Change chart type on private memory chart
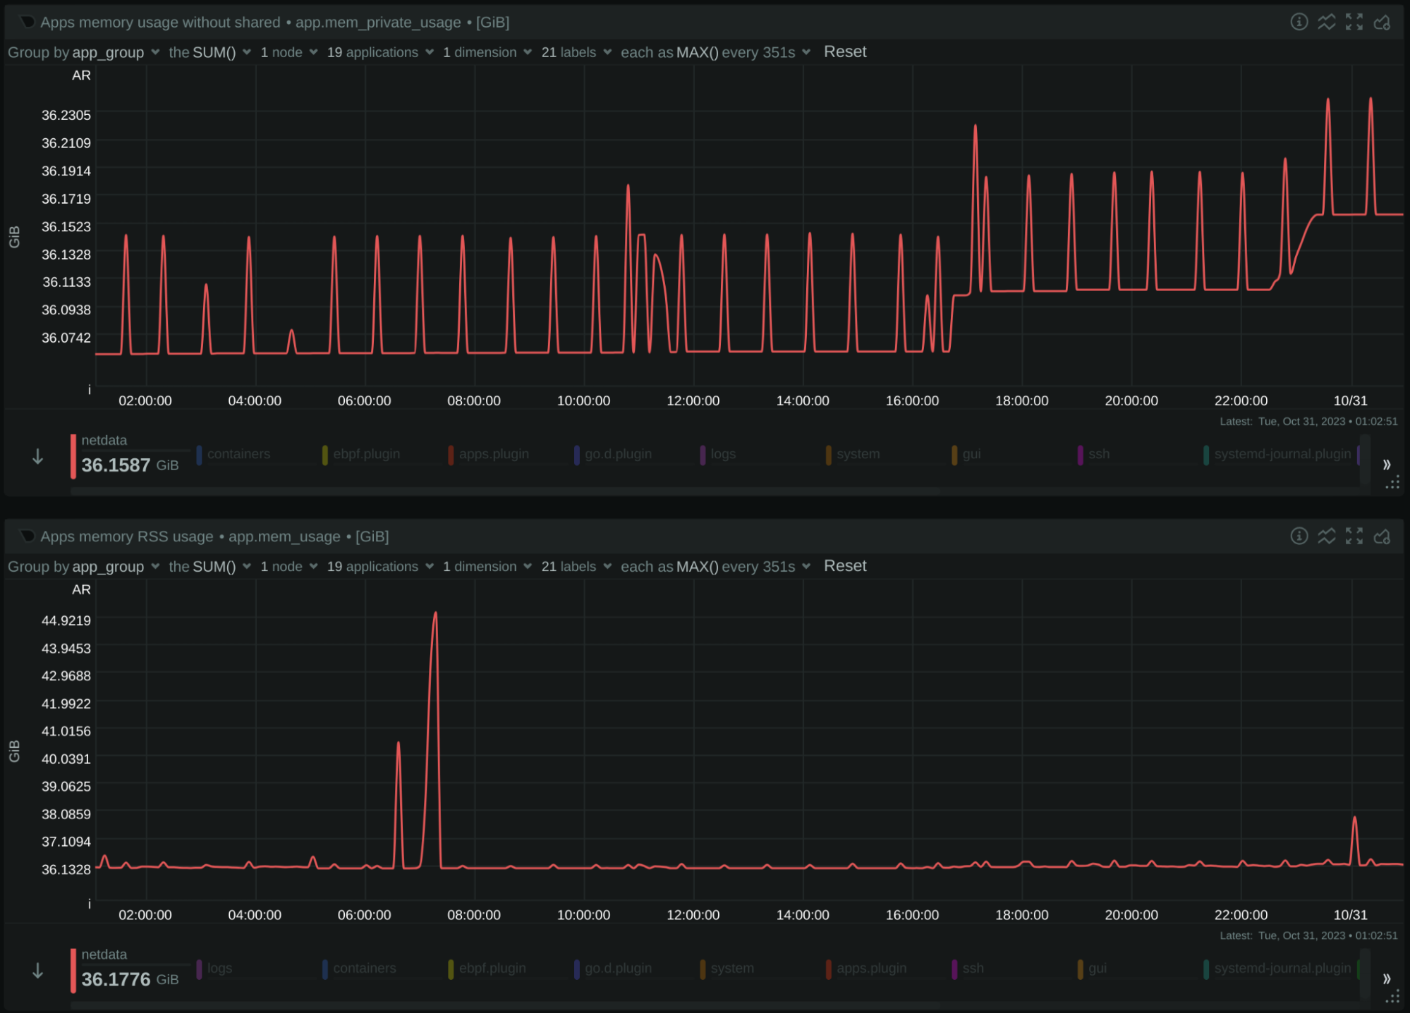Image resolution: width=1410 pixels, height=1013 pixels. 1326,22
